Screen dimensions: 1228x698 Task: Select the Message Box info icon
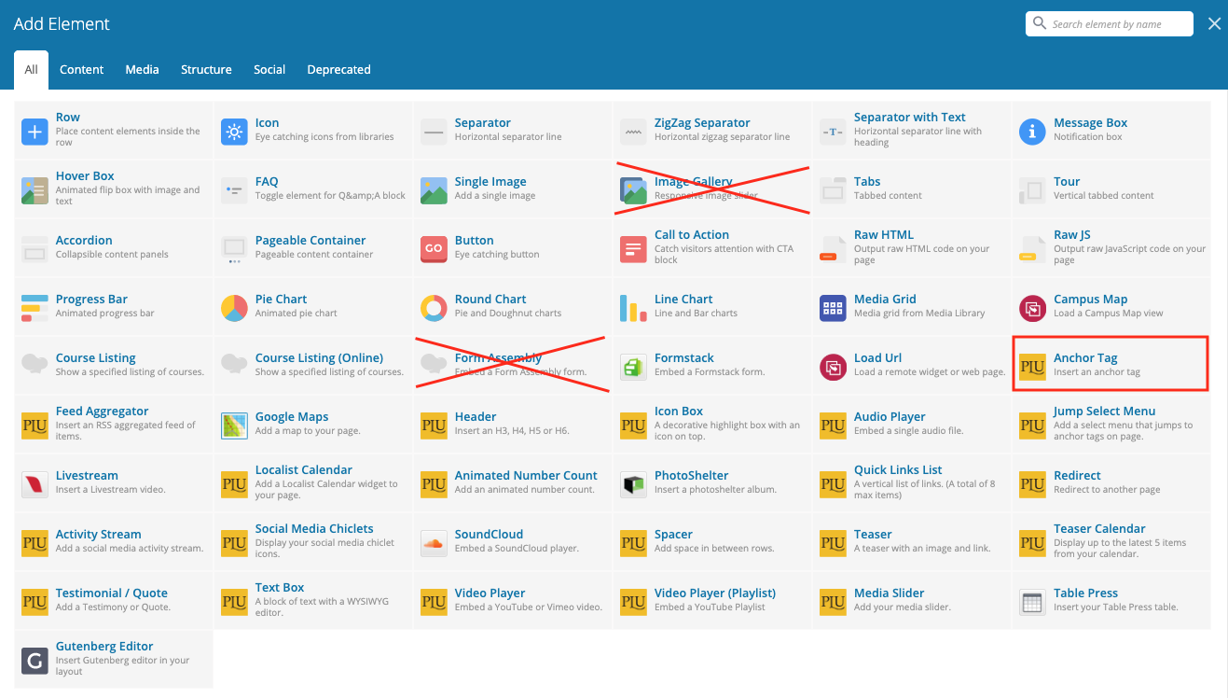[1032, 132]
